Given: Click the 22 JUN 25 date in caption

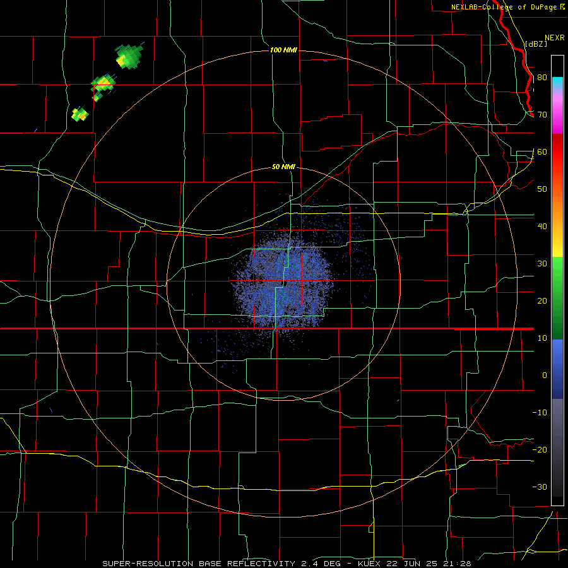Looking at the screenshot, I should [413, 564].
